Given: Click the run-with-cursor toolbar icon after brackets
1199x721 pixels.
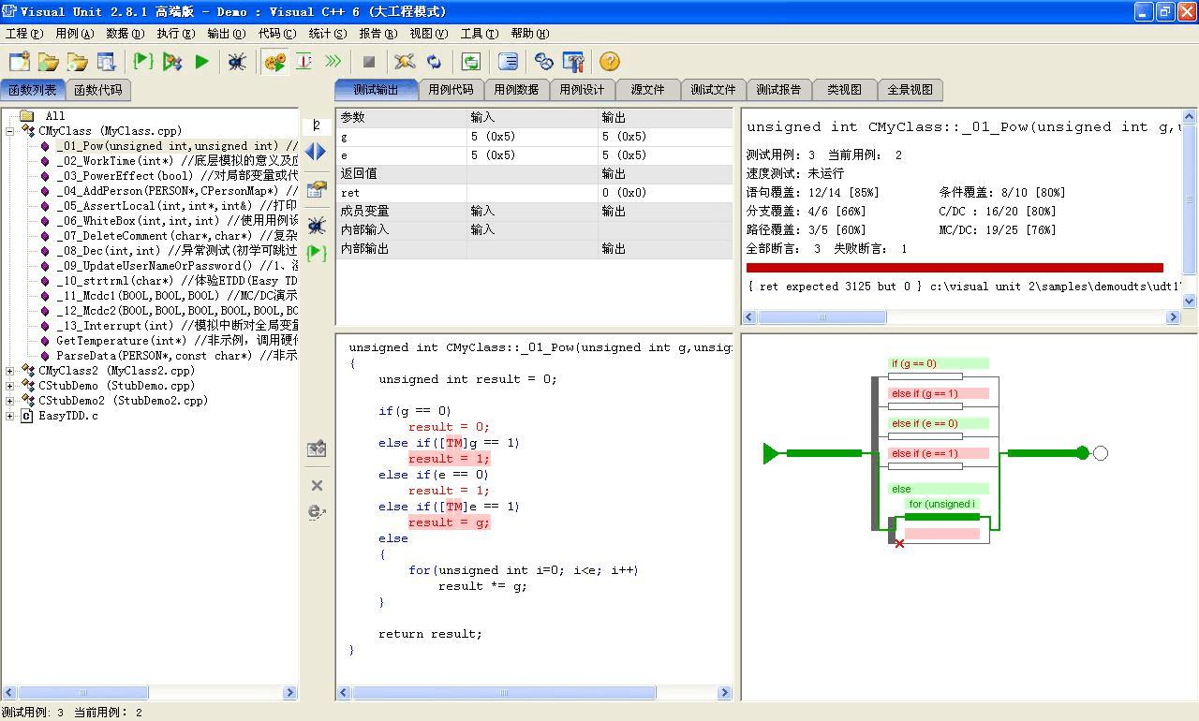Looking at the screenshot, I should click(172, 62).
